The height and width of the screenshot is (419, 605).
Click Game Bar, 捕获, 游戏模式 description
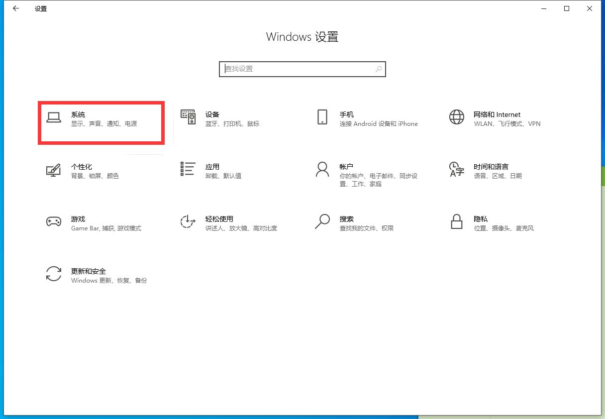tap(106, 228)
